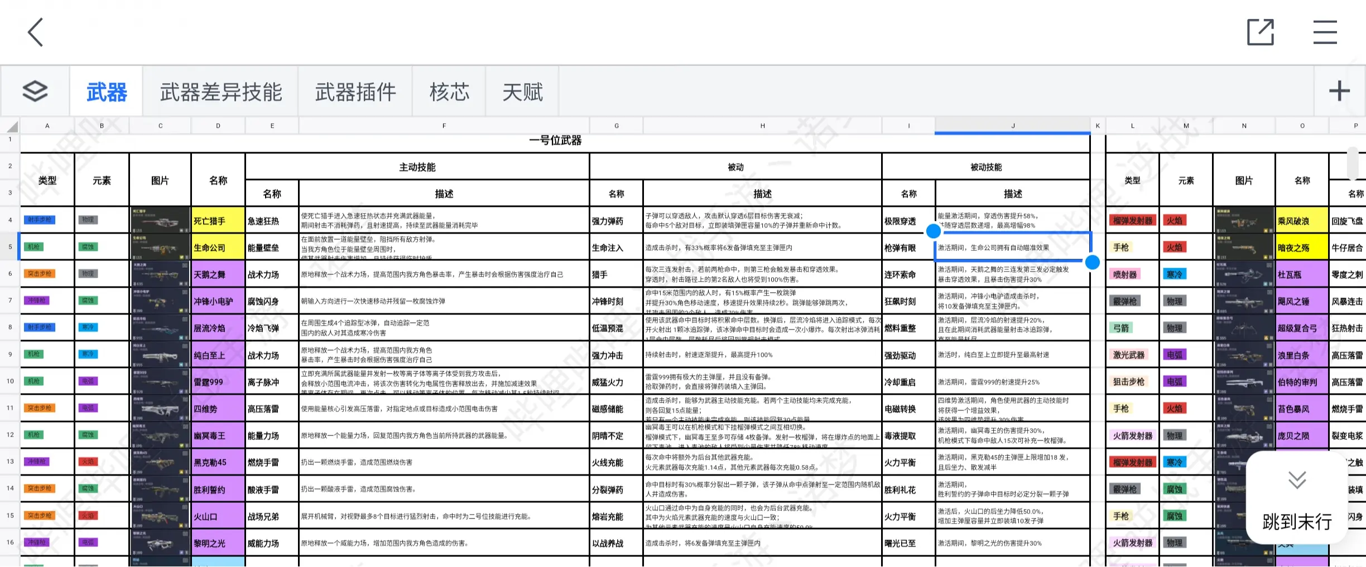Select row 5 by tapping its row number

[x=9, y=246]
